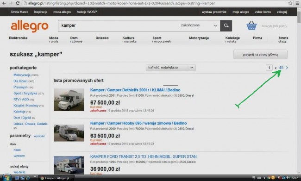Open the Windows Start button
Viewport: 301px width, 181px height.
pyautogui.click(x=7, y=178)
